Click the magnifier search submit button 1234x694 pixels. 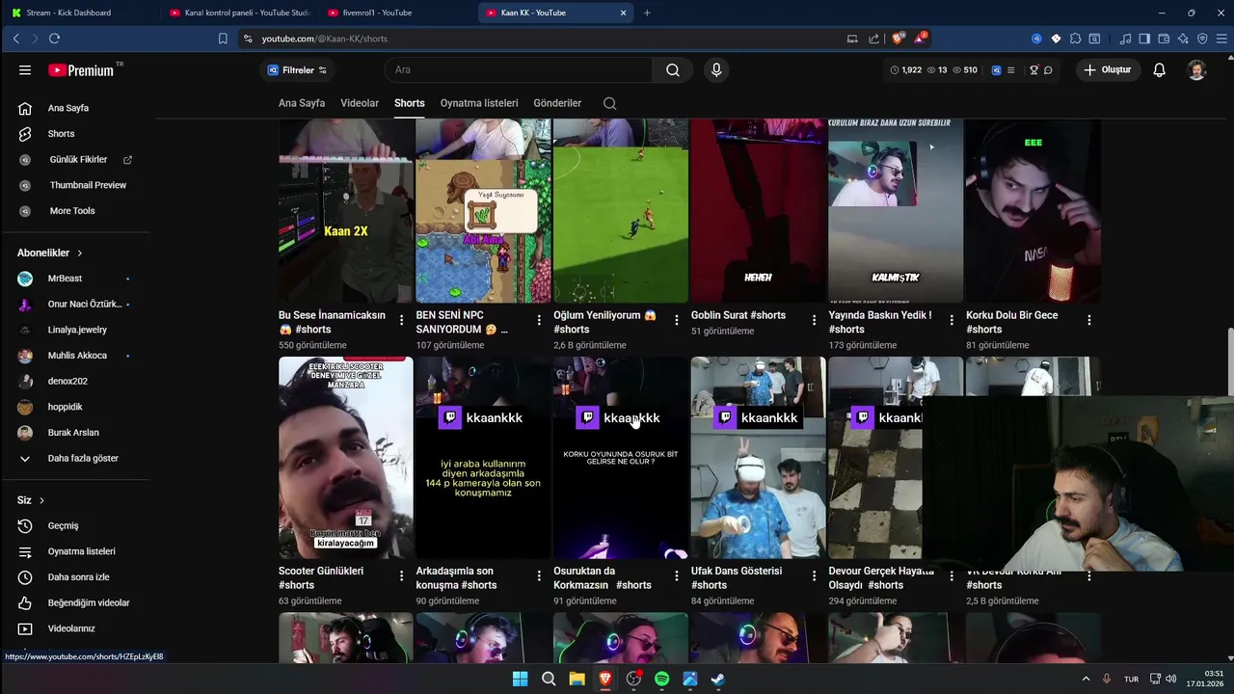[673, 69]
